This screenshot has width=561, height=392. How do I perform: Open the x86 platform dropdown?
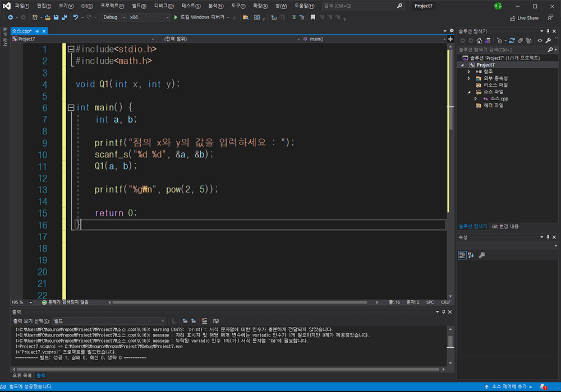149,17
